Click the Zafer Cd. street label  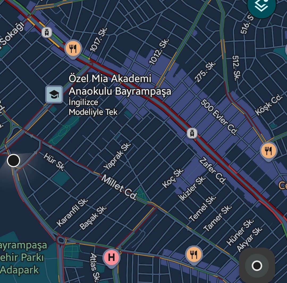(213, 171)
